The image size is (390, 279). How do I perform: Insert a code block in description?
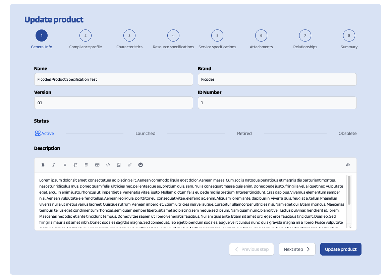pyautogui.click(x=119, y=165)
